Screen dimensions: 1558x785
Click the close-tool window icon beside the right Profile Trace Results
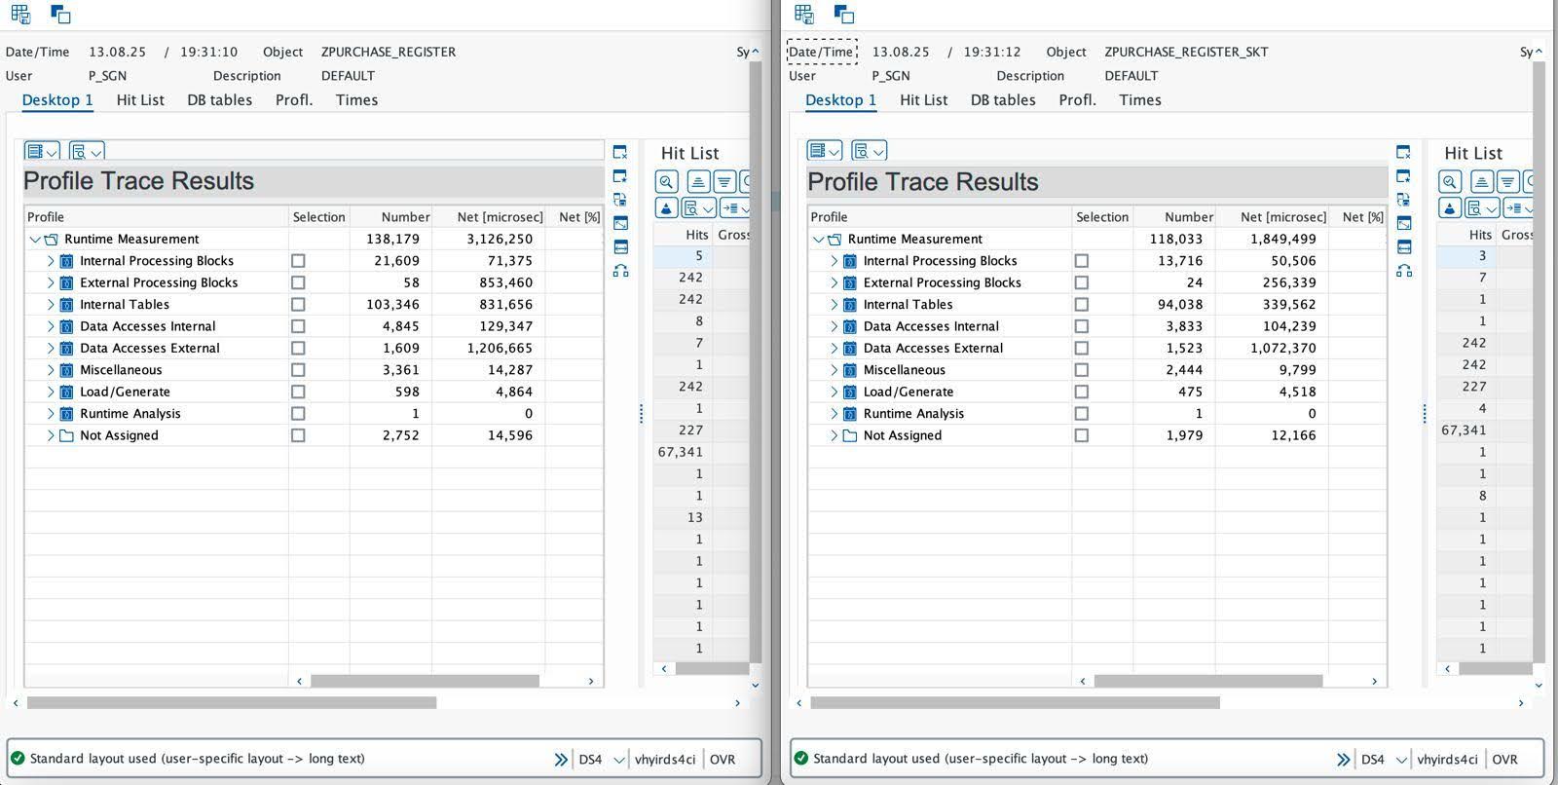[x=1403, y=152]
